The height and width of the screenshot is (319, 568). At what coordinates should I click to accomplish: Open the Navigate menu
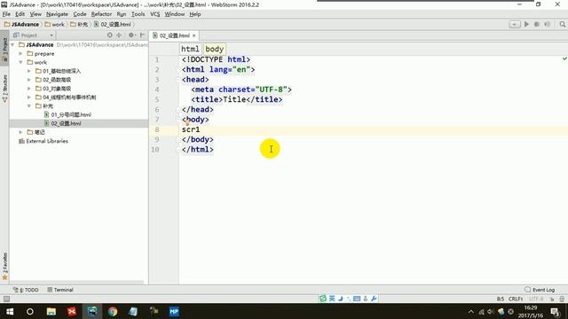point(57,14)
